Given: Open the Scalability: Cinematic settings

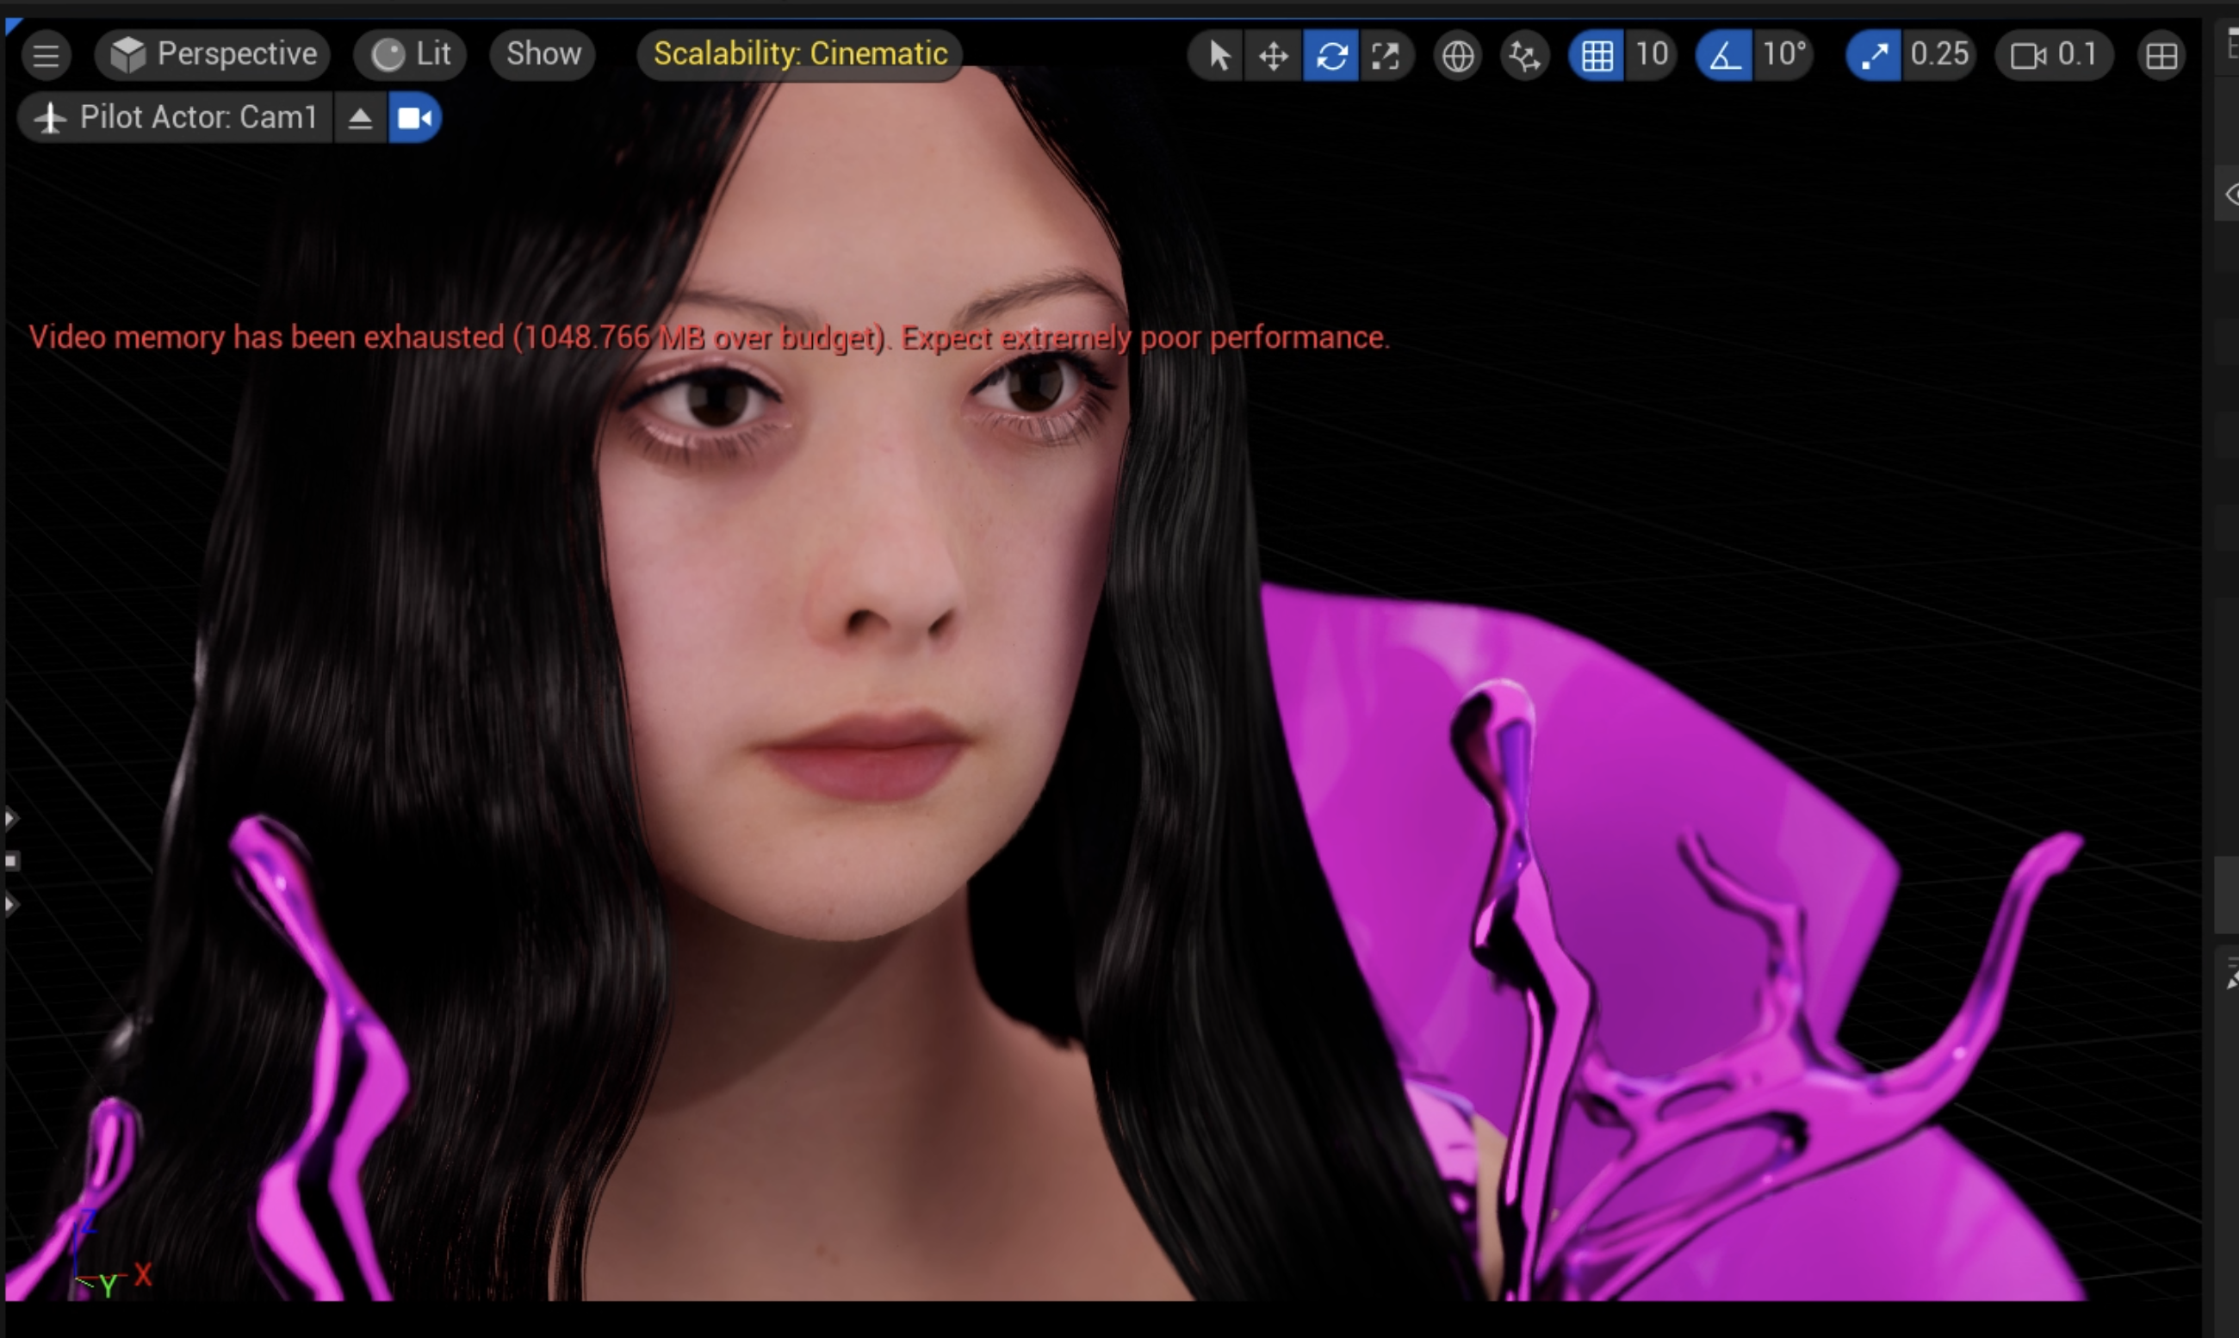Looking at the screenshot, I should pos(801,54).
